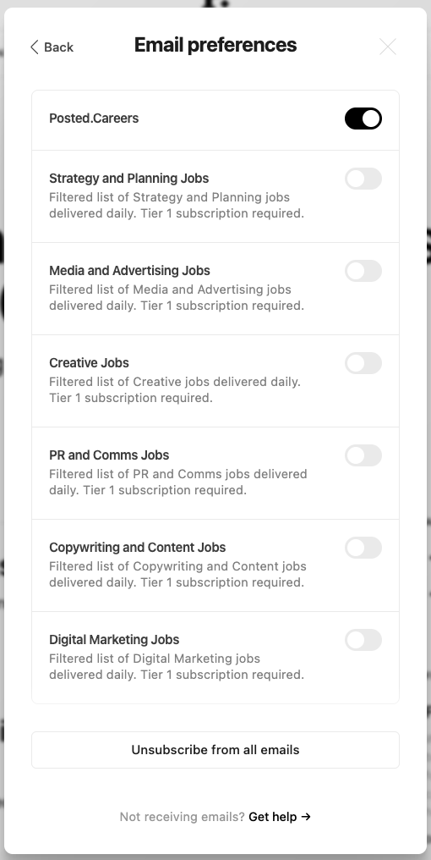Click the "Not receiving emails?" text
Viewport: 431px width, 860px height.
click(x=182, y=817)
